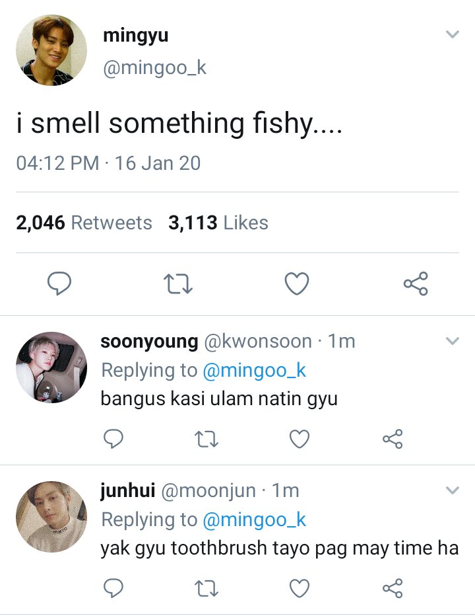
Task: Retweet junhui's toothbrush reply
Action: 207,588
